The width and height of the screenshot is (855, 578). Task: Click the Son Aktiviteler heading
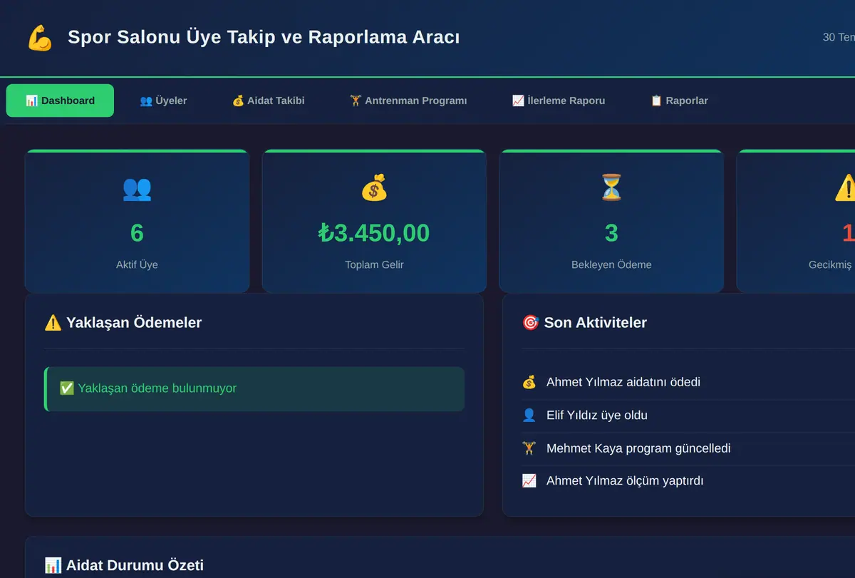coord(596,323)
